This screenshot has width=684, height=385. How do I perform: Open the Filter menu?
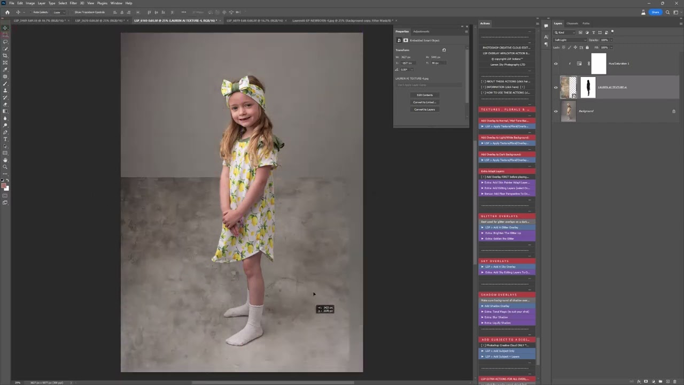point(73,3)
